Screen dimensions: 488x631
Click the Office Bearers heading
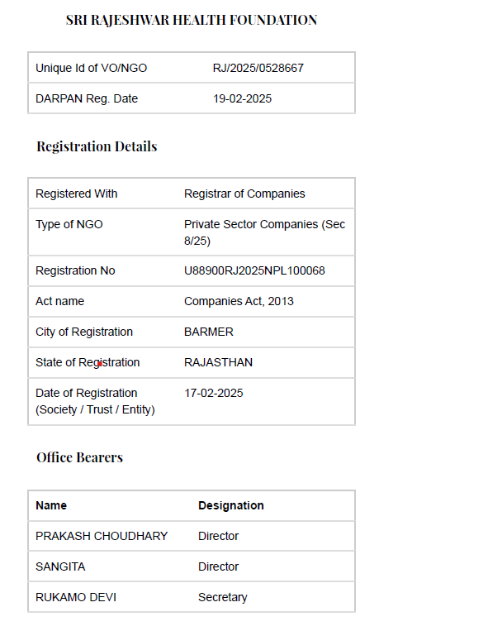[x=79, y=457]
